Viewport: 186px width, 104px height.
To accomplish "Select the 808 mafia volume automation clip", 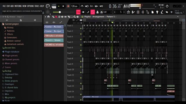I will 54,36.
